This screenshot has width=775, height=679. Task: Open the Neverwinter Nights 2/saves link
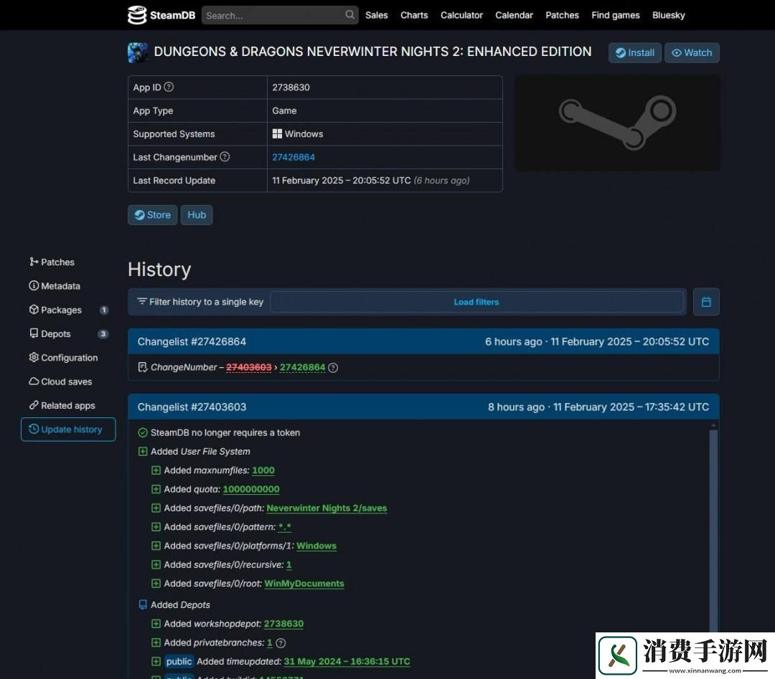tap(327, 508)
